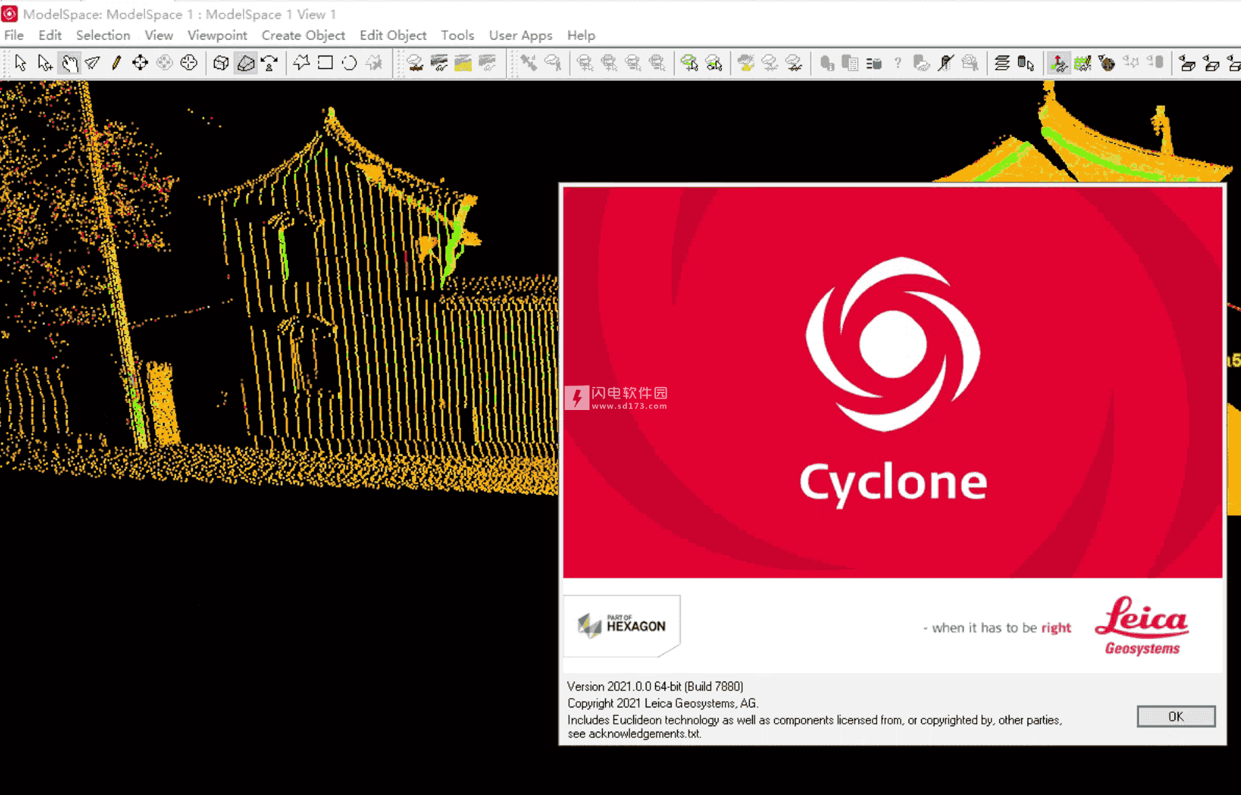Screen dimensions: 1241x795
Task: Toggle the perspective view box icon
Action: pos(245,63)
